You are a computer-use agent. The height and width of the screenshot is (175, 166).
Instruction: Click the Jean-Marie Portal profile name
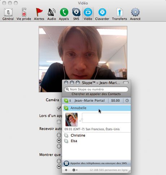click(x=89, y=101)
